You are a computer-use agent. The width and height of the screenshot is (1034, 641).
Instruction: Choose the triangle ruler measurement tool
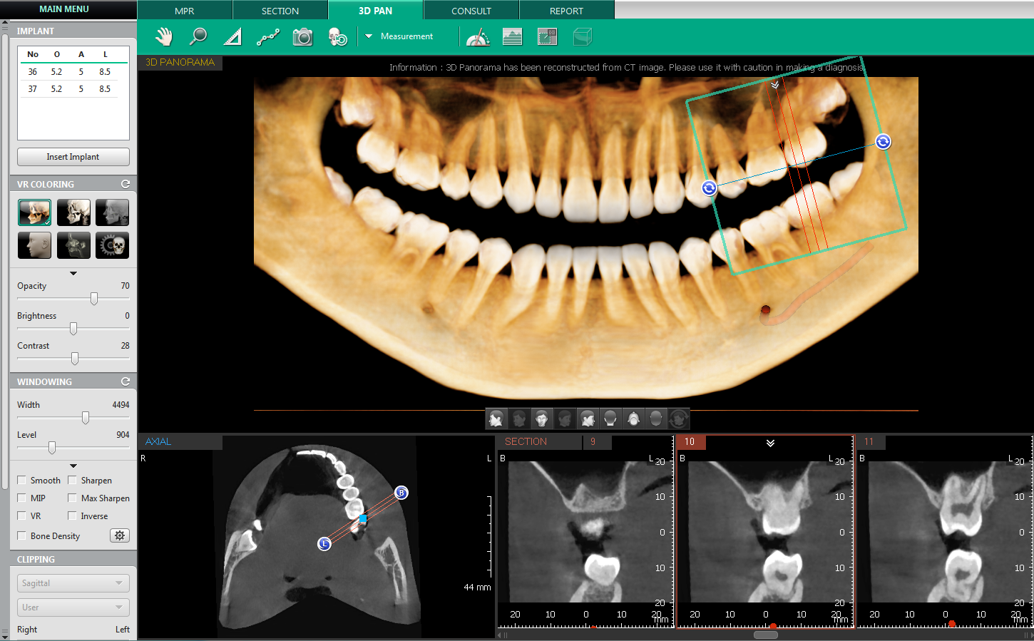(x=232, y=36)
